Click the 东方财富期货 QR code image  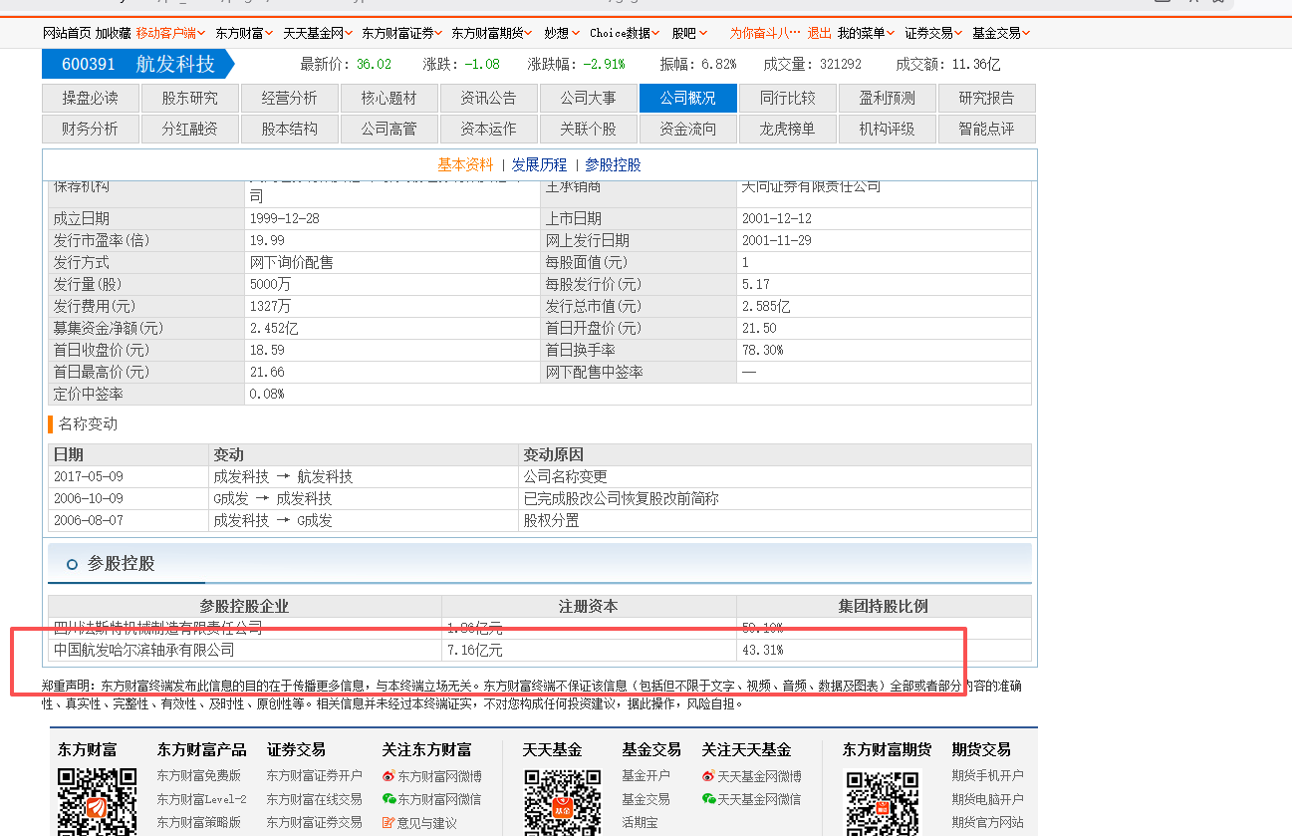[882, 801]
